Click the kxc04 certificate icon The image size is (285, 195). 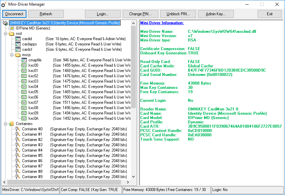[24, 87]
